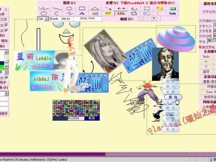
Task: Choose 置后 in the context menu
Action: pyautogui.click(x=171, y=86)
